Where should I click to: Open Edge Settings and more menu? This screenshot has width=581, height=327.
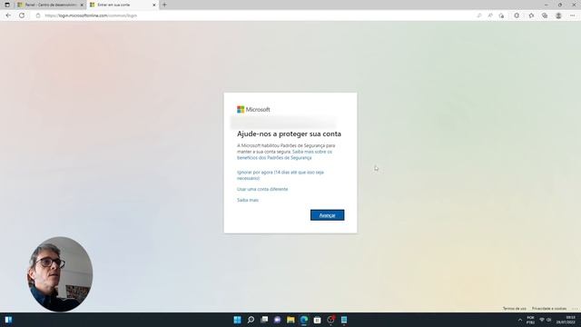click(573, 15)
